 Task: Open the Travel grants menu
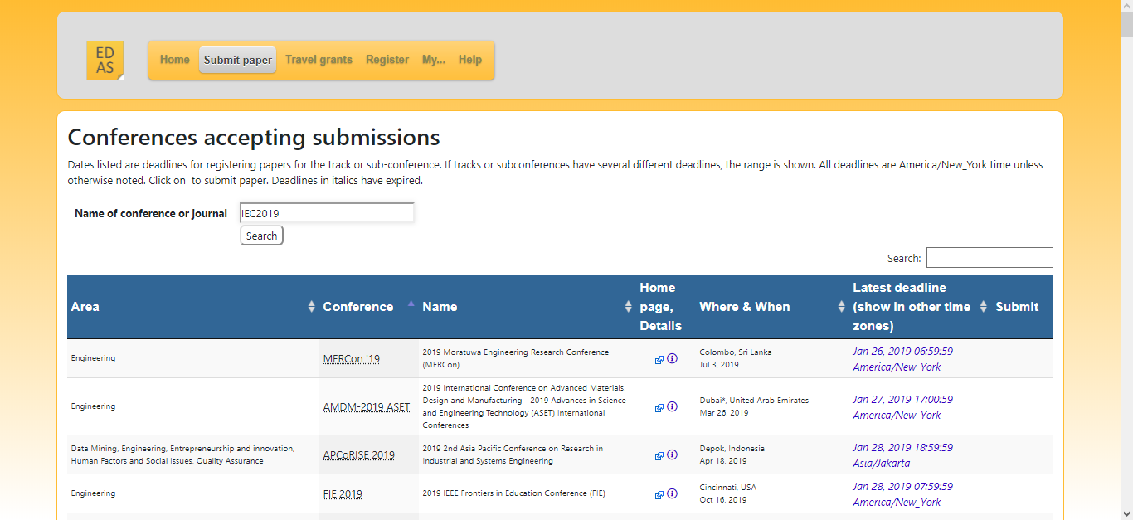(319, 60)
